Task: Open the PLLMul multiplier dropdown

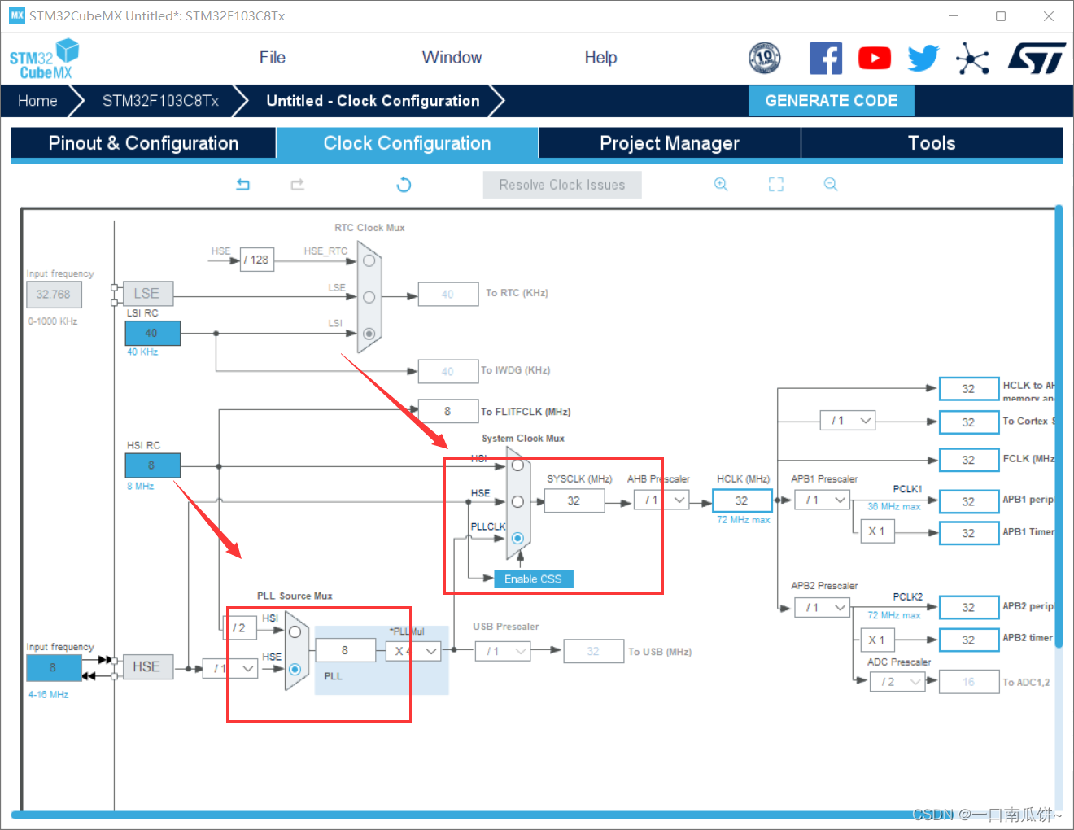Action: (413, 651)
